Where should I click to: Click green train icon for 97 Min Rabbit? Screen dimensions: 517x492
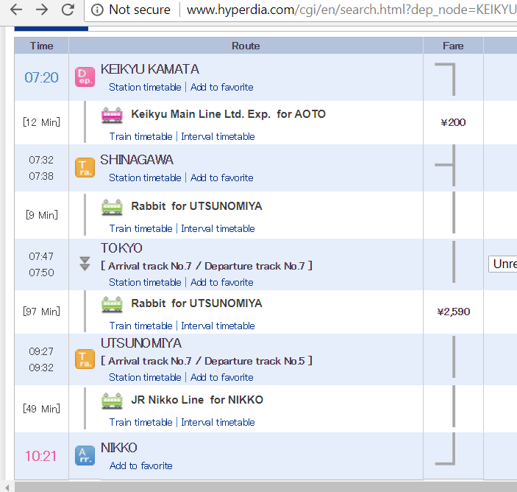(112, 304)
